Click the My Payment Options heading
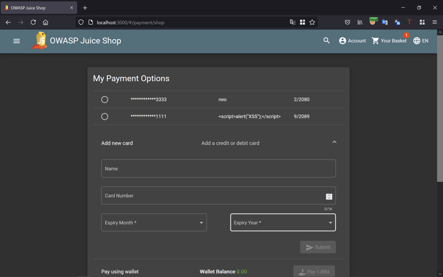This screenshot has height=277, width=443. click(131, 78)
